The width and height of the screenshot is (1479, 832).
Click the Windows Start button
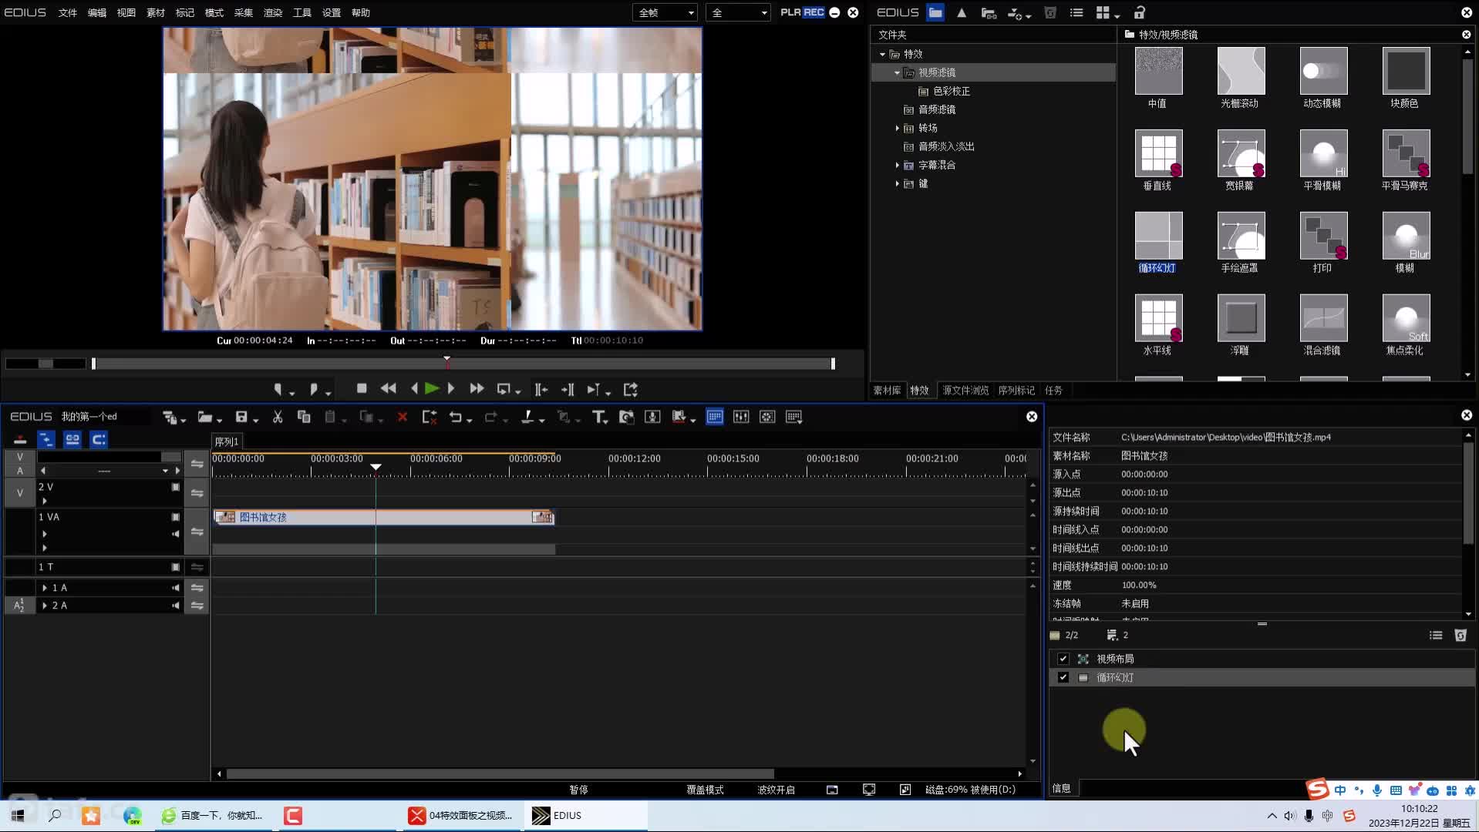[x=19, y=815]
